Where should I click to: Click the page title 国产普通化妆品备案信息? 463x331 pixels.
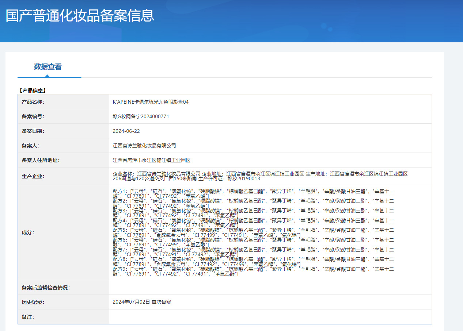coord(80,16)
